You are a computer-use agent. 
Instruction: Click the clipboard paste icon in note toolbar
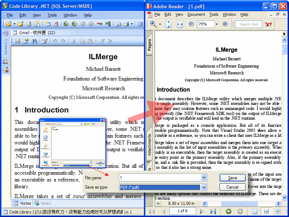click(90, 41)
